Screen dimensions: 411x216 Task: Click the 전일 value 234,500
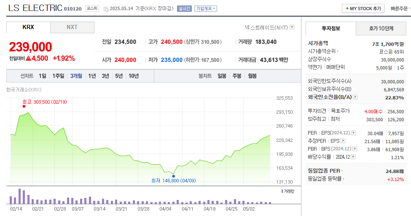125,42
